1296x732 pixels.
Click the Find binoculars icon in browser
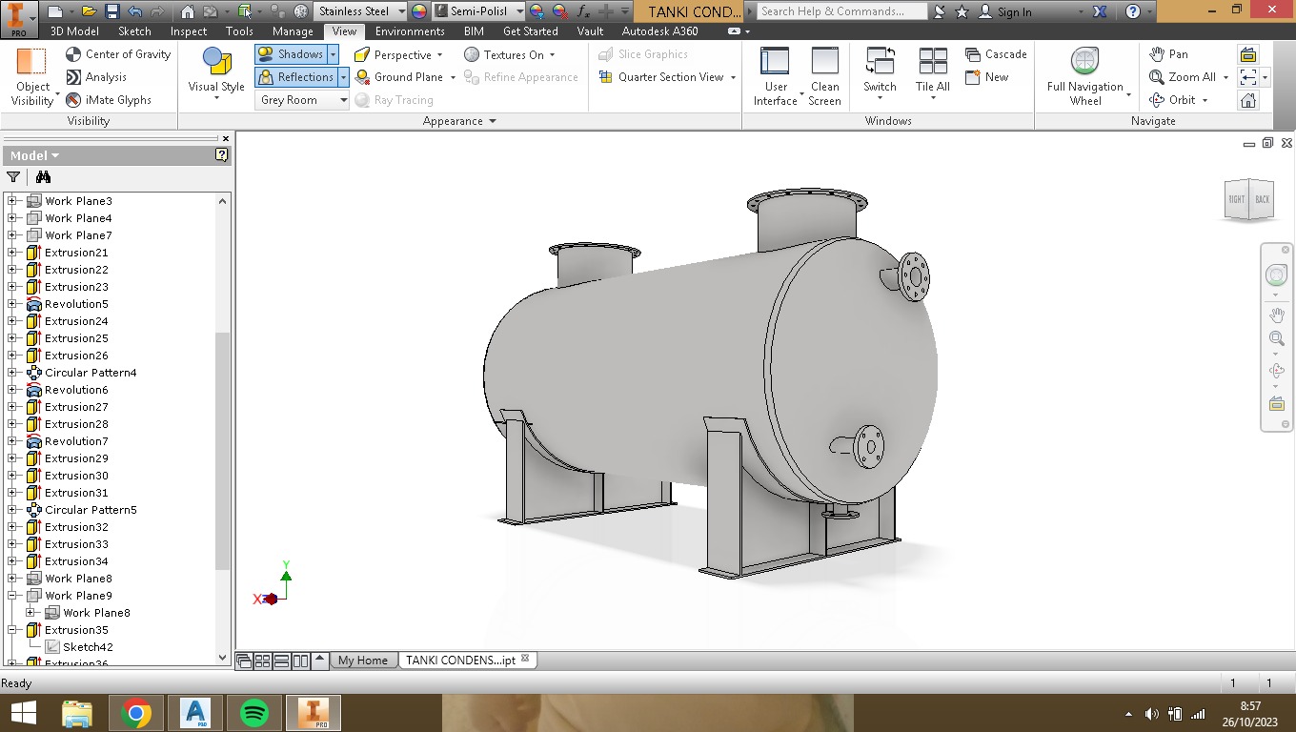coord(43,176)
